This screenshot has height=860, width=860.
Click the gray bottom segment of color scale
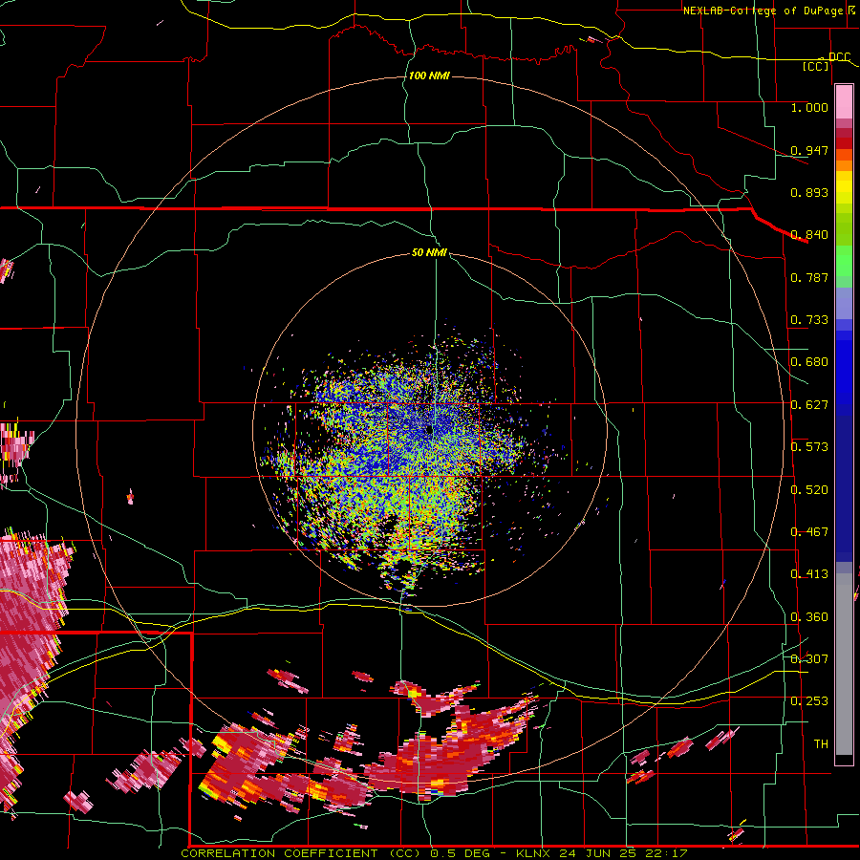tap(844, 664)
